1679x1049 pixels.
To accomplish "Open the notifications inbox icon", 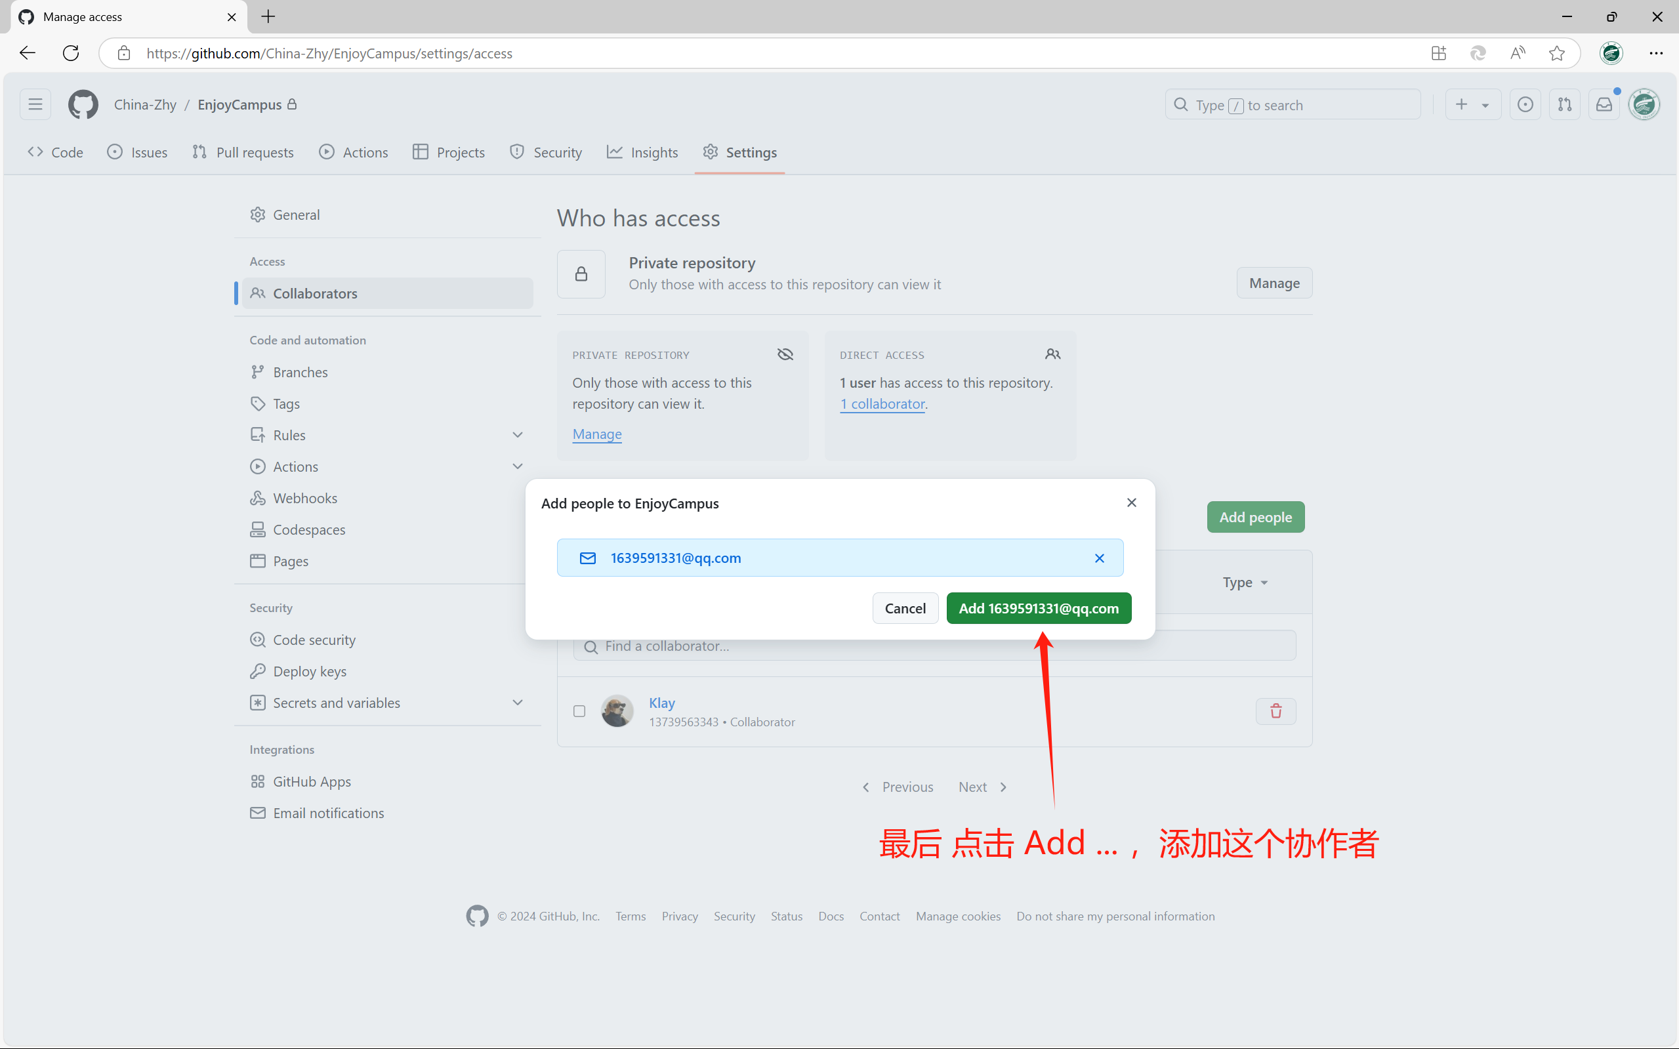I will point(1604,105).
